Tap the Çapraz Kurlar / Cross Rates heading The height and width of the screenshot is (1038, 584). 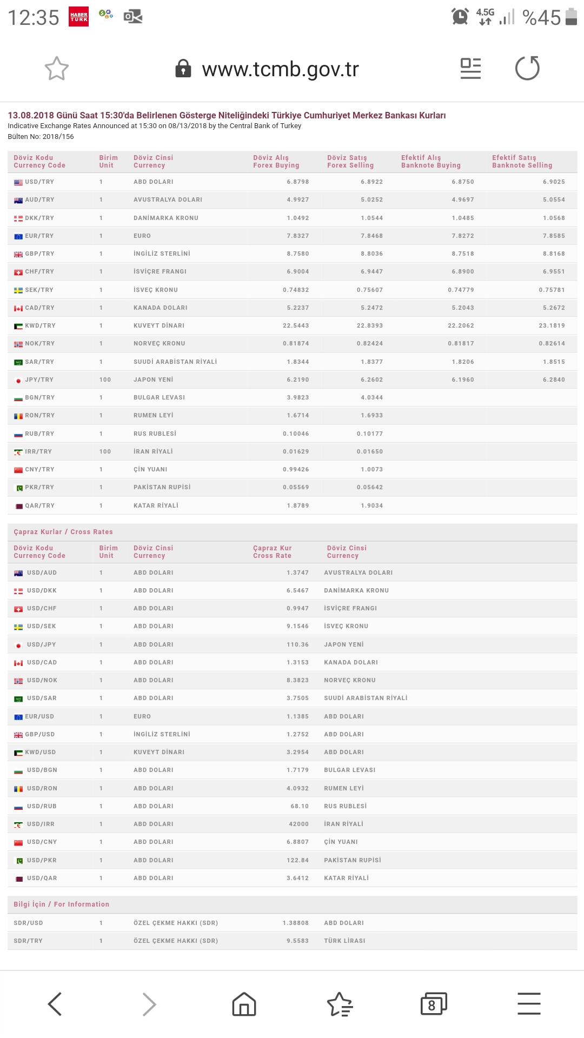click(x=63, y=532)
